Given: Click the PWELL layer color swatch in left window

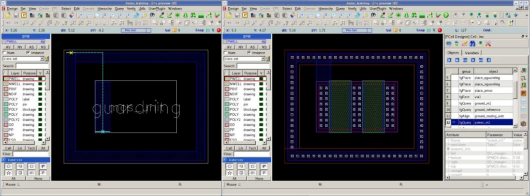Looking at the screenshot, I should (x=6, y=79).
